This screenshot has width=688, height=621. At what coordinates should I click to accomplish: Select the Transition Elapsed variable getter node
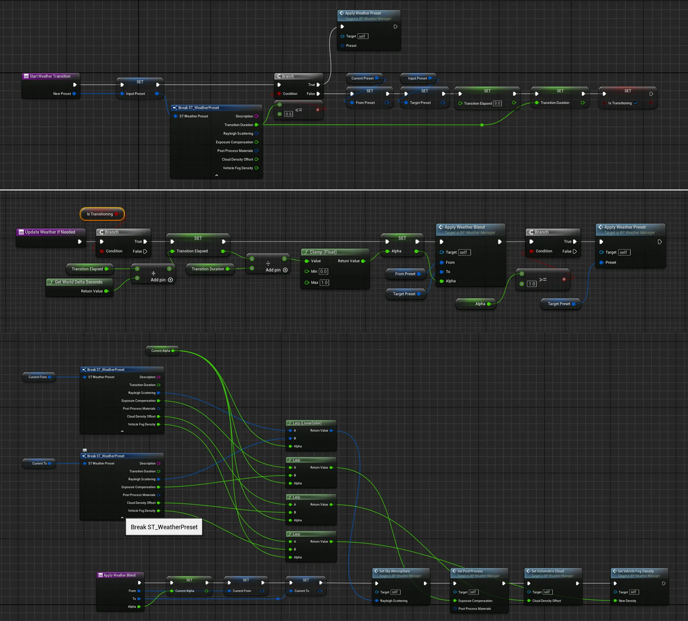(x=90, y=269)
